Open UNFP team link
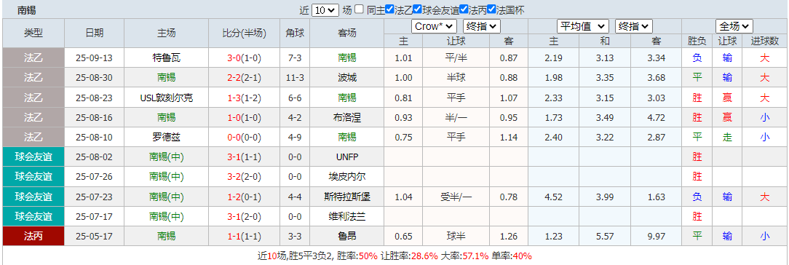789x265 pixels. 347,157
